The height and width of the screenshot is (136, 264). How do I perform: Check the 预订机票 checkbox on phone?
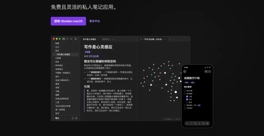185,91
